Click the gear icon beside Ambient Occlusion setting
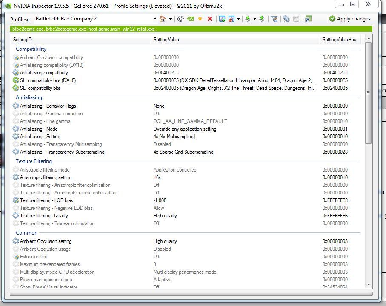 click(16, 241)
